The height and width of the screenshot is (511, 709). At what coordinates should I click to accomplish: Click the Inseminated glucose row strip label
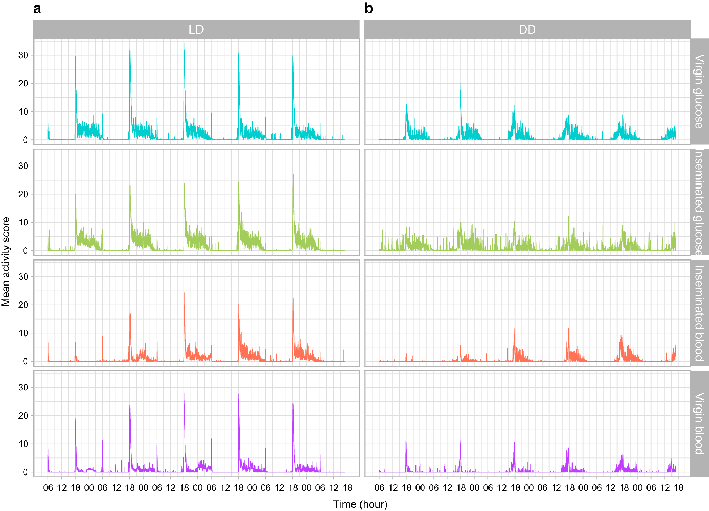tap(699, 202)
